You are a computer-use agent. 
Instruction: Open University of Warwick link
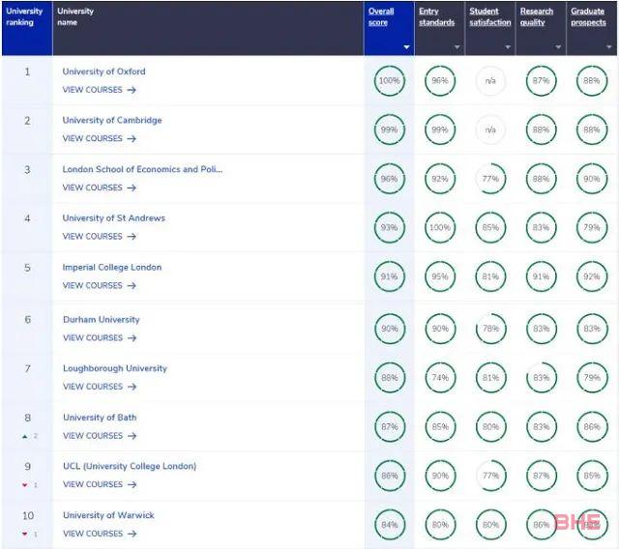click(108, 515)
